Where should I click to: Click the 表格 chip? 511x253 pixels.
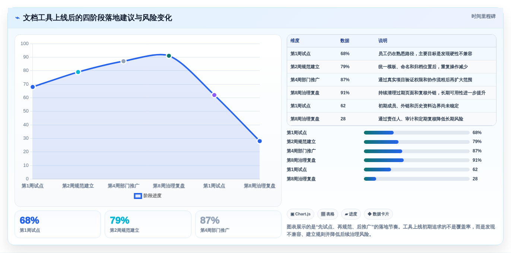coord(328,214)
